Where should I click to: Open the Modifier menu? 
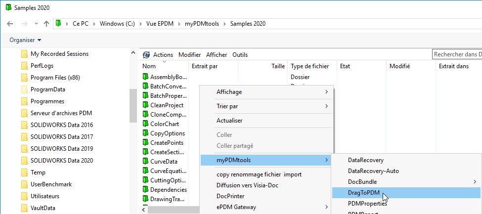tap(189, 55)
